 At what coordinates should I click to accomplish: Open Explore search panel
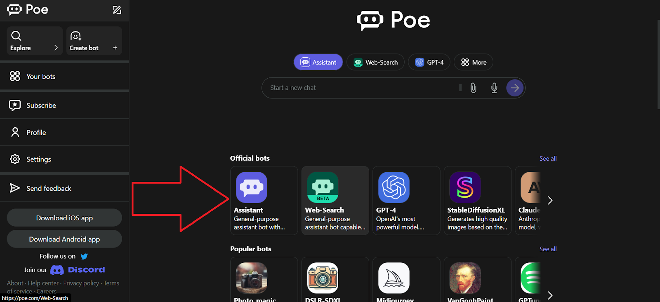point(35,40)
